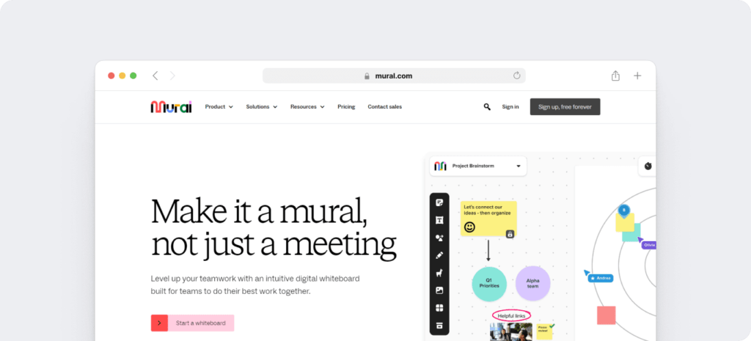Click the mural.com address bar
The width and height of the screenshot is (751, 341).
(x=394, y=76)
